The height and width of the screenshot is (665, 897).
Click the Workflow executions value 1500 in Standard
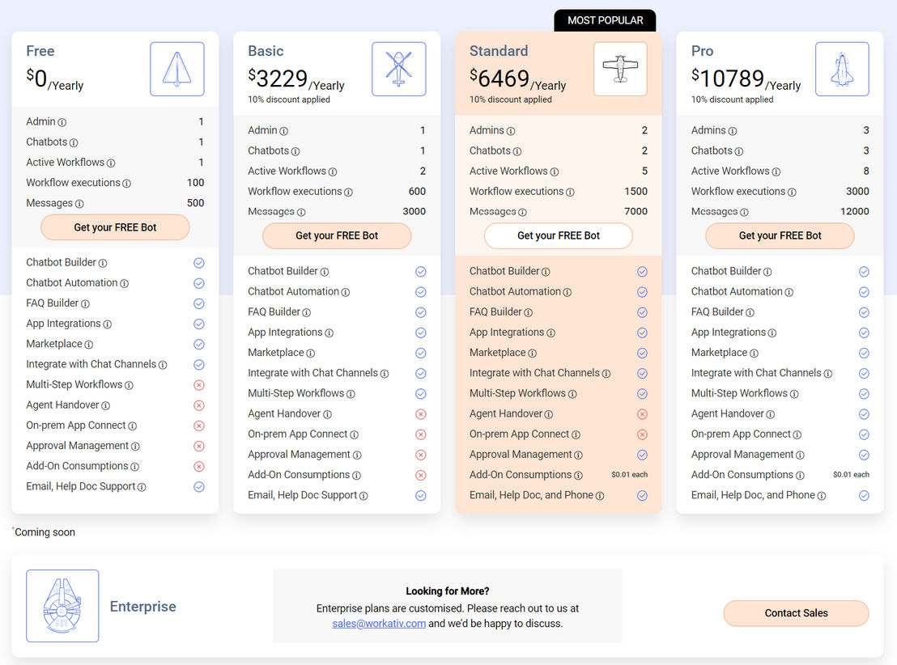tap(636, 192)
